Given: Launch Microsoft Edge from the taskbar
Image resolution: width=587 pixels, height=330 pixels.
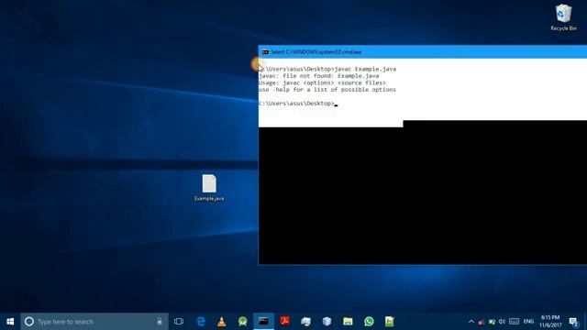Looking at the screenshot, I should (201, 322).
